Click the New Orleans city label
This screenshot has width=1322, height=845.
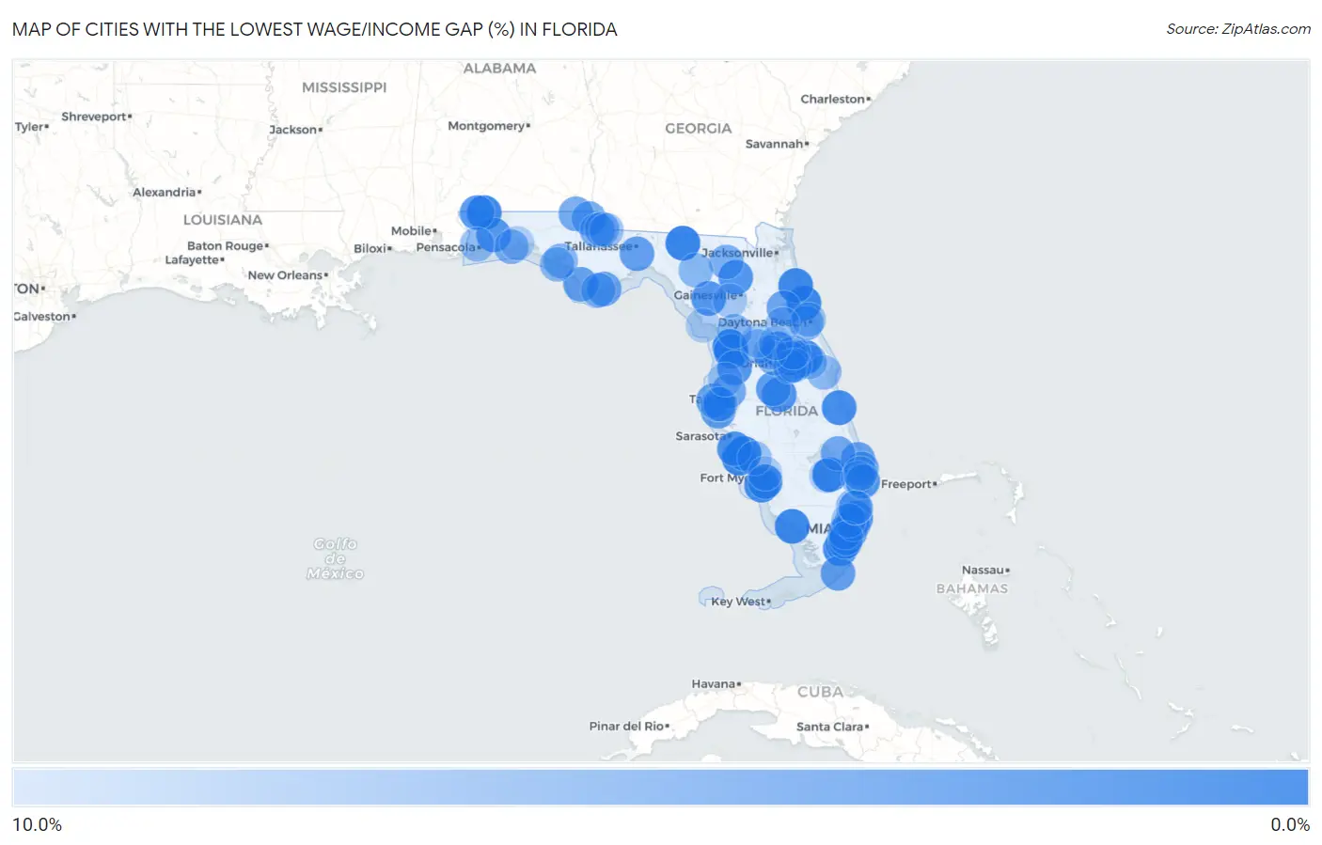click(288, 275)
